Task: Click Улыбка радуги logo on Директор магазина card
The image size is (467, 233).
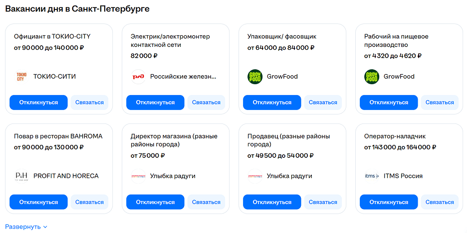Action: 138,176
